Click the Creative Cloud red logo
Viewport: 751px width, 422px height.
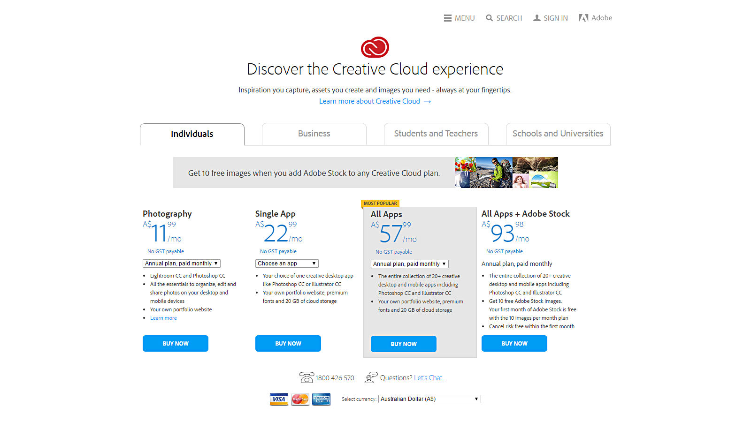[375, 47]
